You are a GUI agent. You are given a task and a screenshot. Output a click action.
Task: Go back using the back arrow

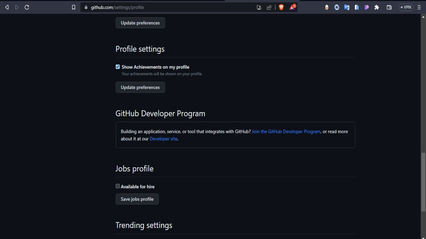click(7, 7)
